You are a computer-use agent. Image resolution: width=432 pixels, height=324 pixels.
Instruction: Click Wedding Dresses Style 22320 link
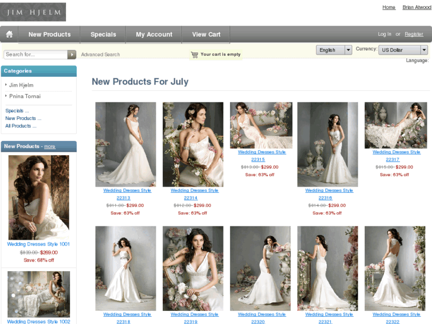(261, 318)
